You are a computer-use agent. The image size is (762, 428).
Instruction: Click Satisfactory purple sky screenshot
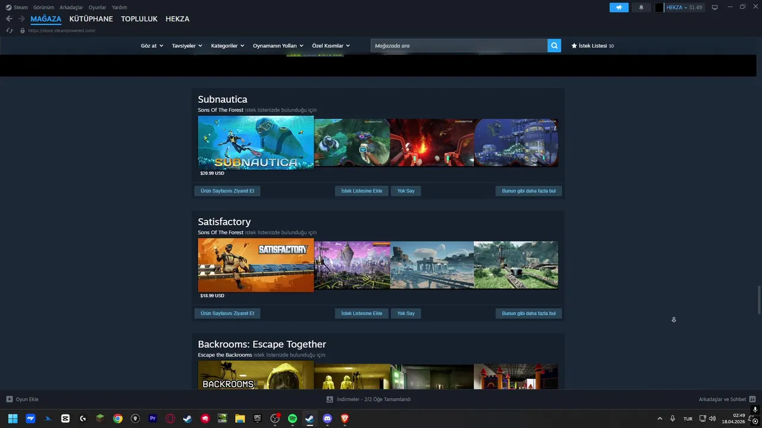click(352, 265)
